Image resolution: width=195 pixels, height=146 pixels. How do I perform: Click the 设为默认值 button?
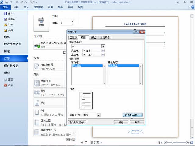[77, 122]
